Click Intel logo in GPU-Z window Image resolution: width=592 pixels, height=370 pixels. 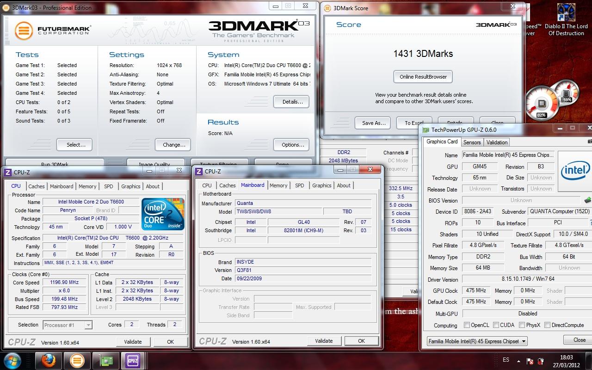575,171
